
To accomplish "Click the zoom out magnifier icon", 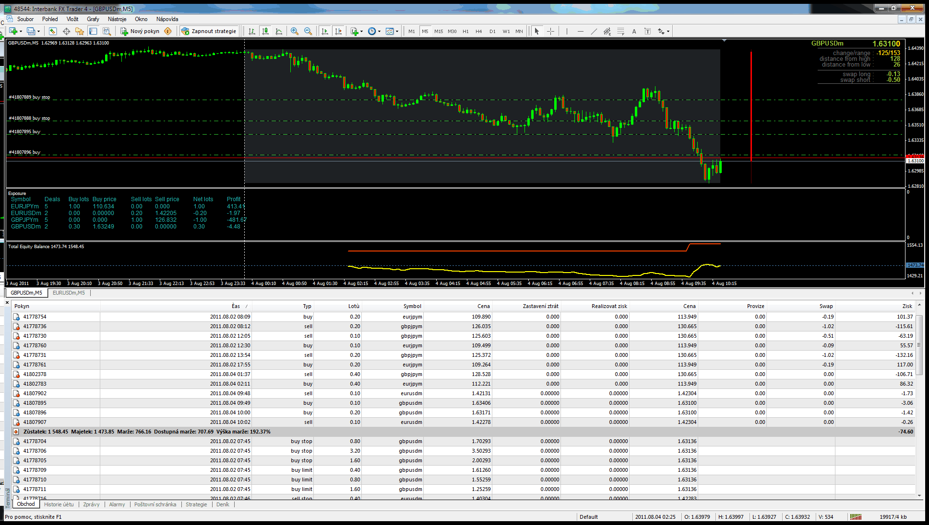I will tap(308, 31).
